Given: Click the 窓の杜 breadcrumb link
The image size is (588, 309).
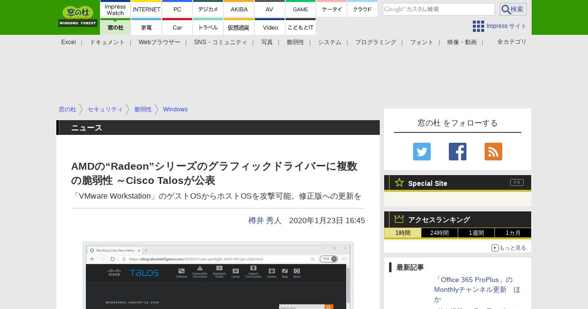Looking at the screenshot, I should (x=68, y=109).
